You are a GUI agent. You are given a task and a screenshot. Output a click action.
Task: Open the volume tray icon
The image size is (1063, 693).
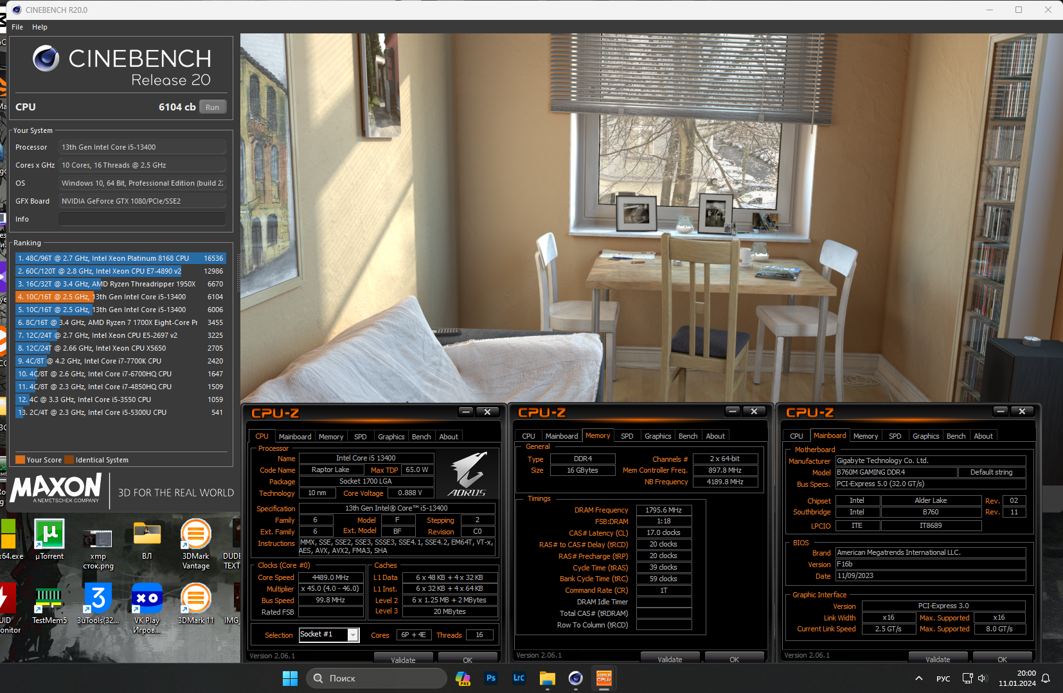point(981,678)
